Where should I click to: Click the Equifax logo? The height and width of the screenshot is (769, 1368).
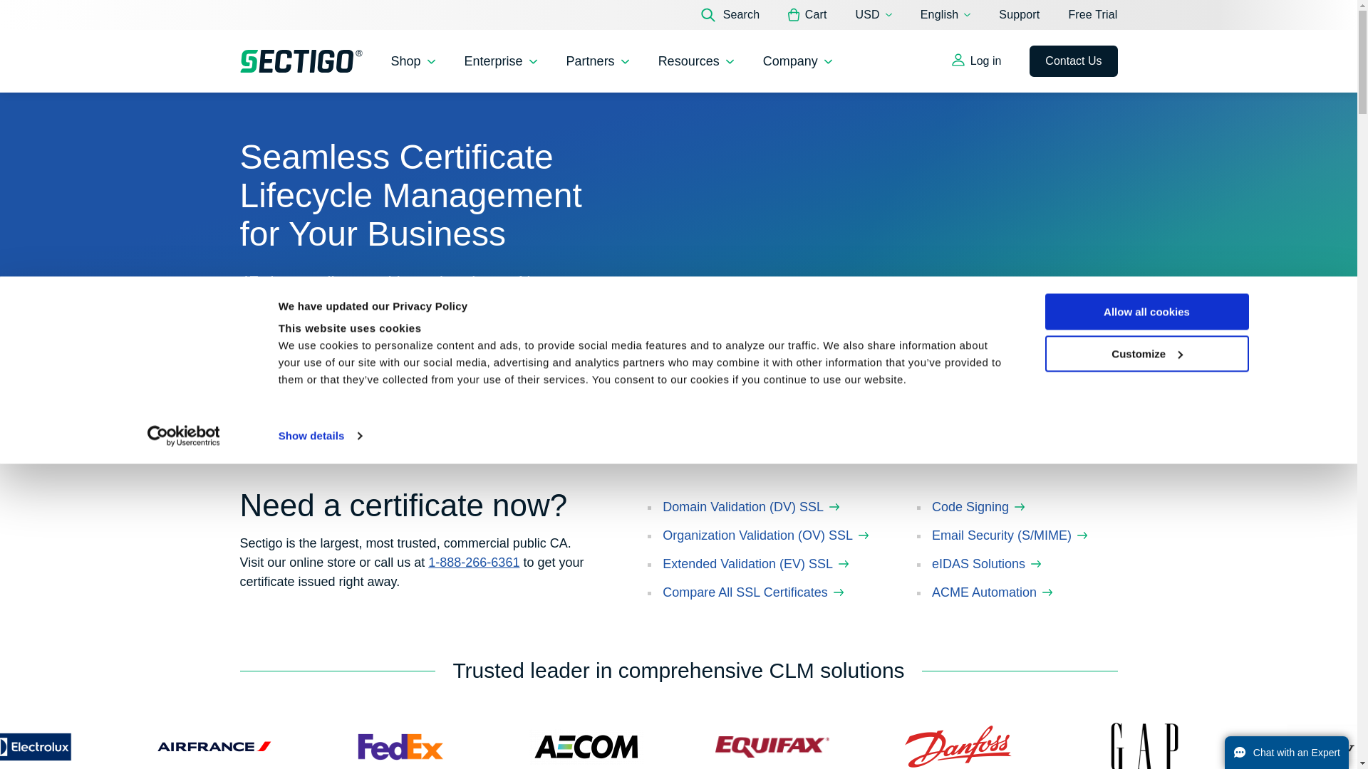pos(772,746)
